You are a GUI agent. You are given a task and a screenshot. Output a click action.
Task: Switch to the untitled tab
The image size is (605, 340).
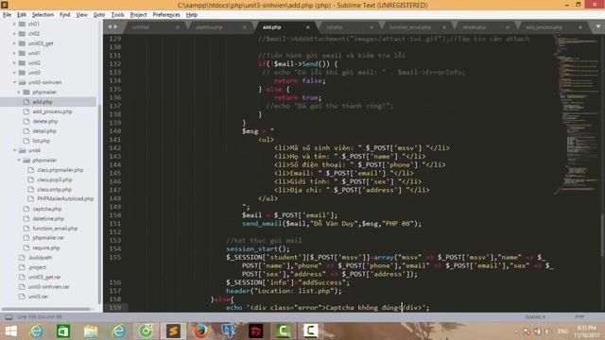[141, 27]
